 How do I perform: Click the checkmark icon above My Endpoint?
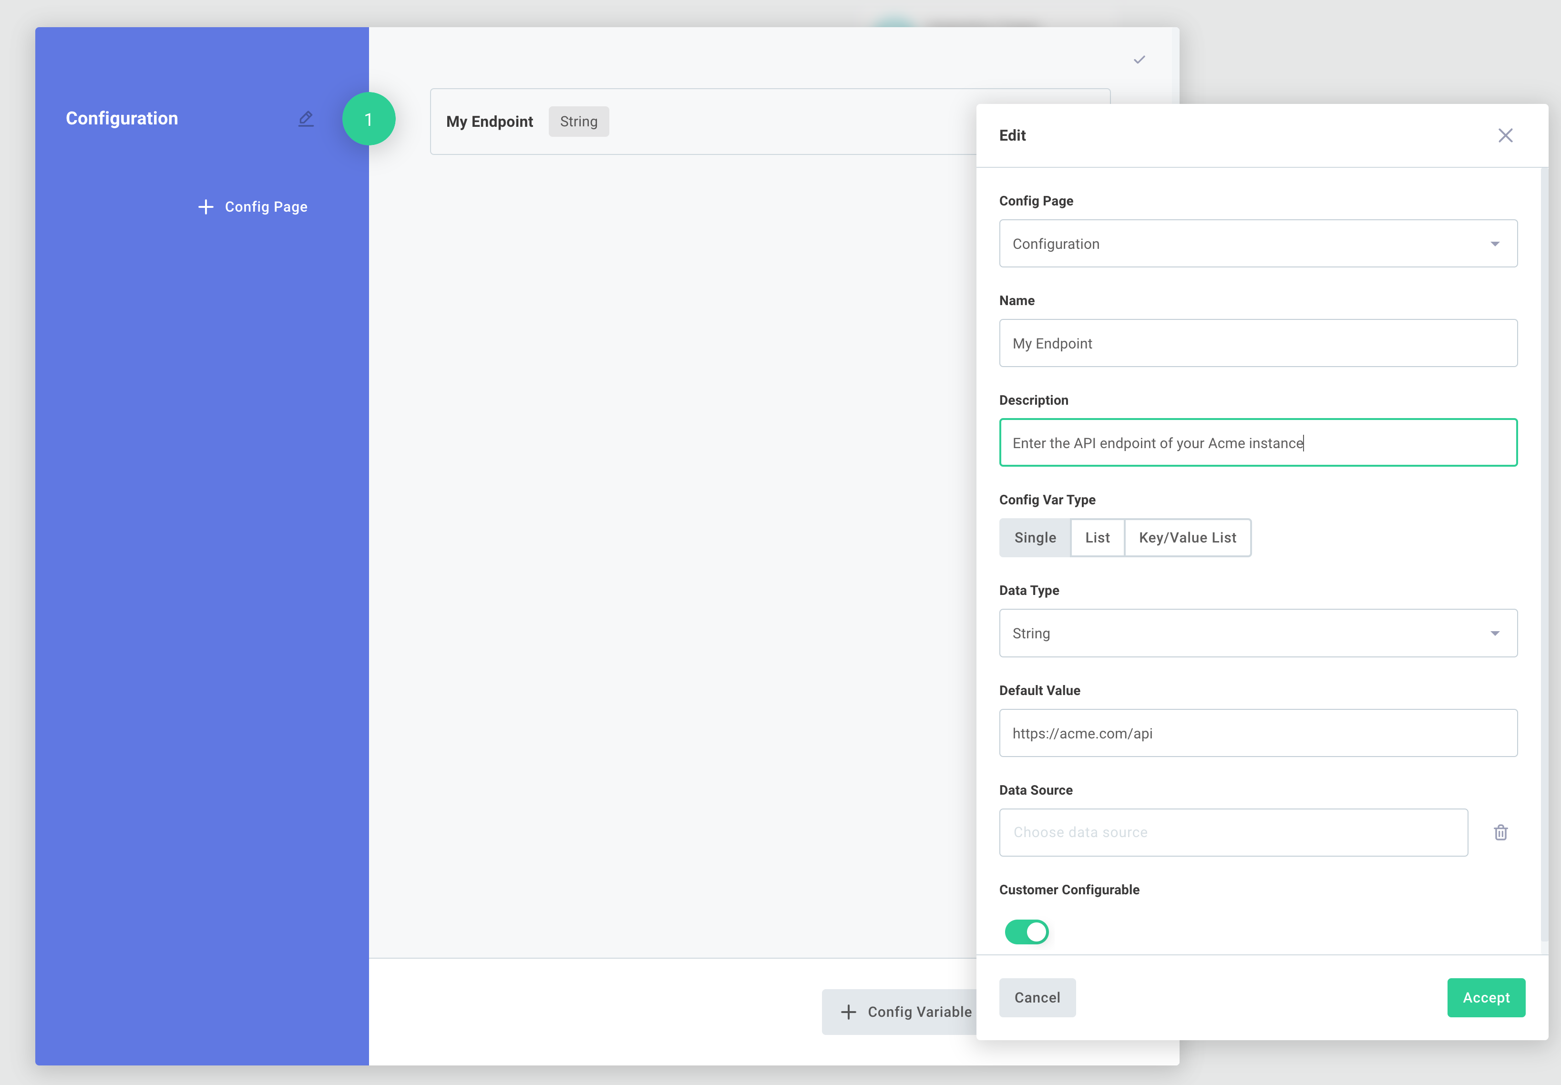click(1140, 59)
